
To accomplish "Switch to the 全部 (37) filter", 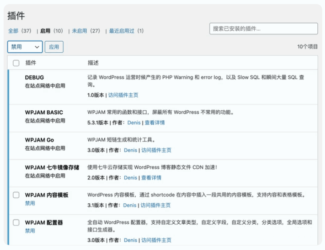I will coord(20,31).
